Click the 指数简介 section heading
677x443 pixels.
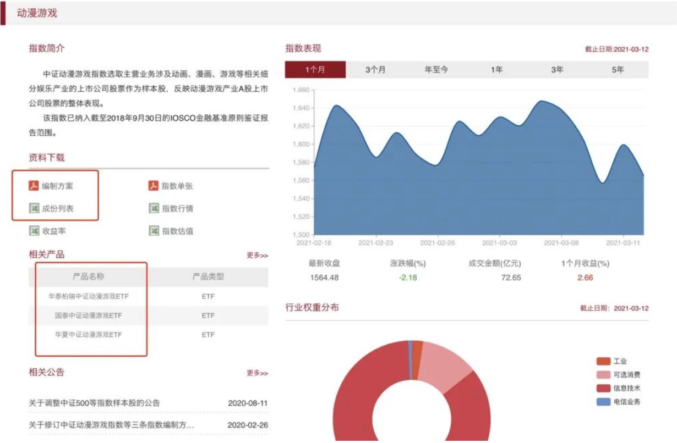(x=47, y=48)
